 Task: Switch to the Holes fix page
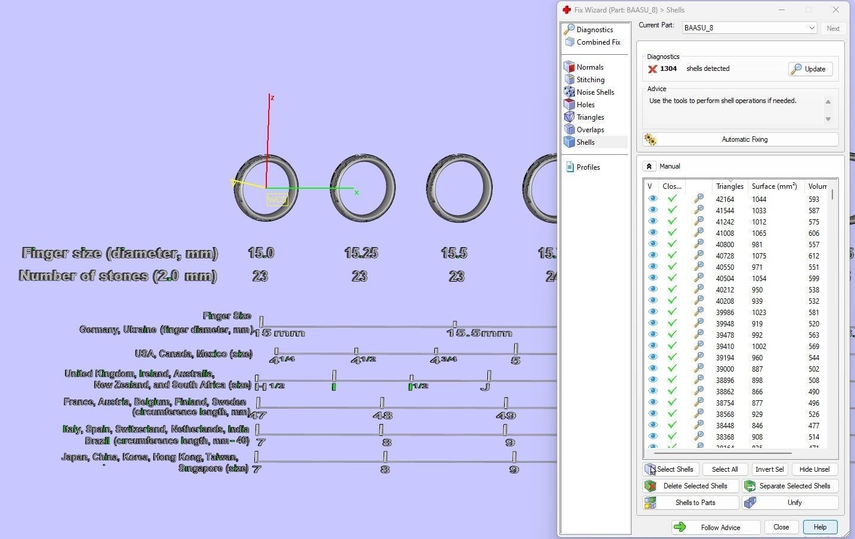(x=586, y=105)
